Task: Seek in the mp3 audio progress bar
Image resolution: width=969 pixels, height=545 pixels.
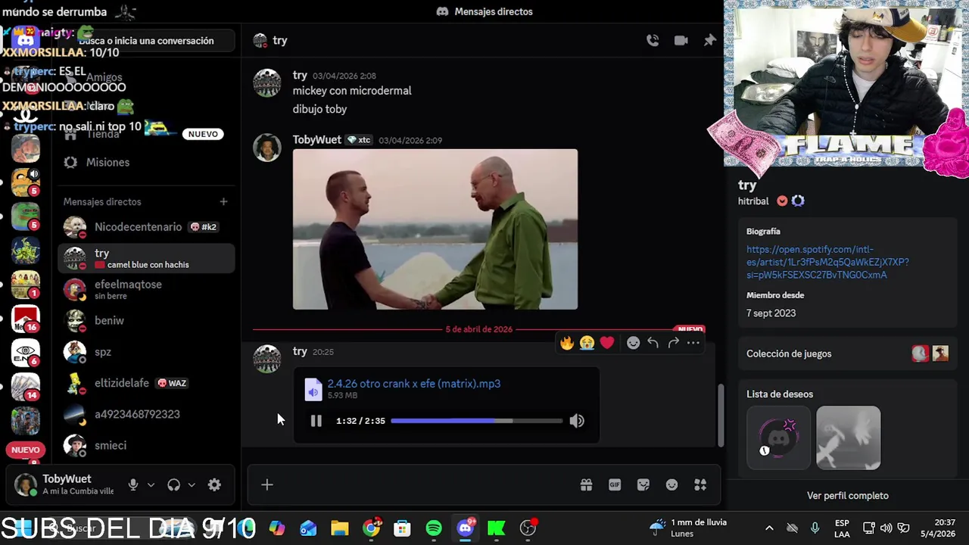Action: click(477, 421)
